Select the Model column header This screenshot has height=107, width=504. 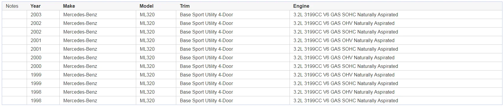[x=147, y=6]
